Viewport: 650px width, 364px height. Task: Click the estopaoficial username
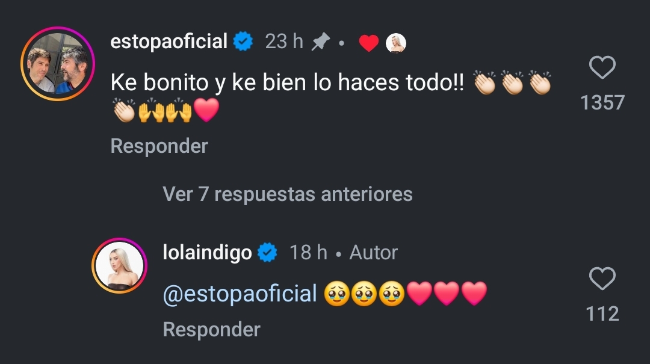pyautogui.click(x=169, y=42)
